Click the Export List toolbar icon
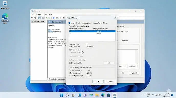The width and height of the screenshot is (176, 98). pyautogui.click(x=50, y=18)
